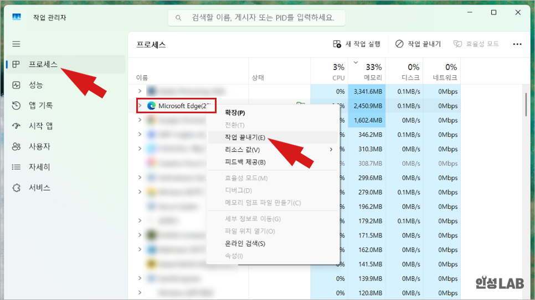
Task: Click the 1,602.4MB memory cell
Action: (x=368, y=120)
